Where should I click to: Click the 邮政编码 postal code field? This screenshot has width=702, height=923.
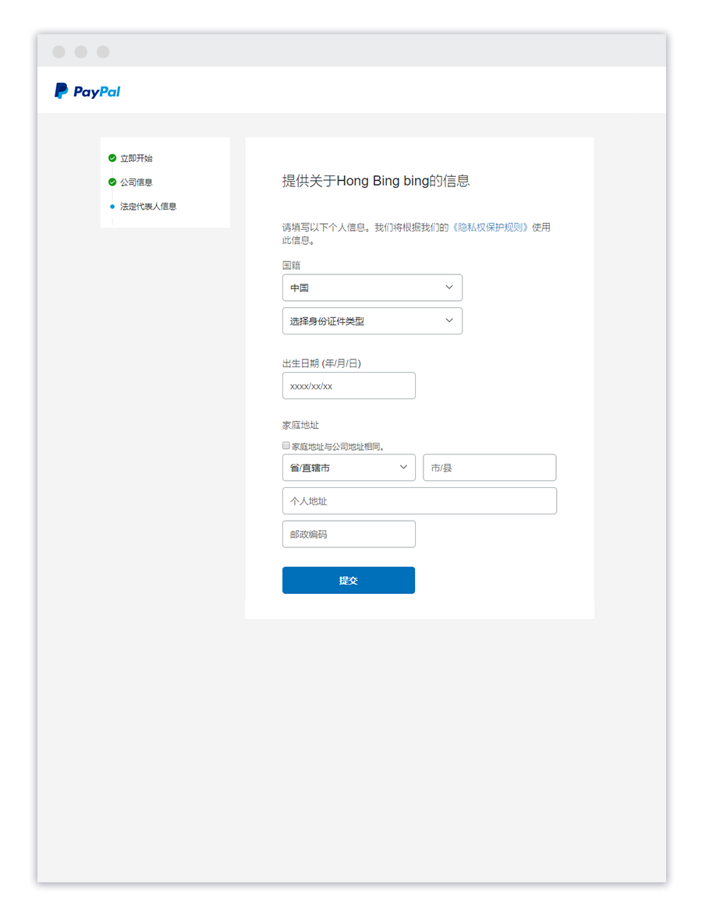349,533
